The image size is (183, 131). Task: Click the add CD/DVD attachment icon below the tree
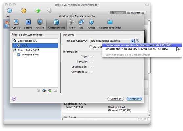point(38,90)
